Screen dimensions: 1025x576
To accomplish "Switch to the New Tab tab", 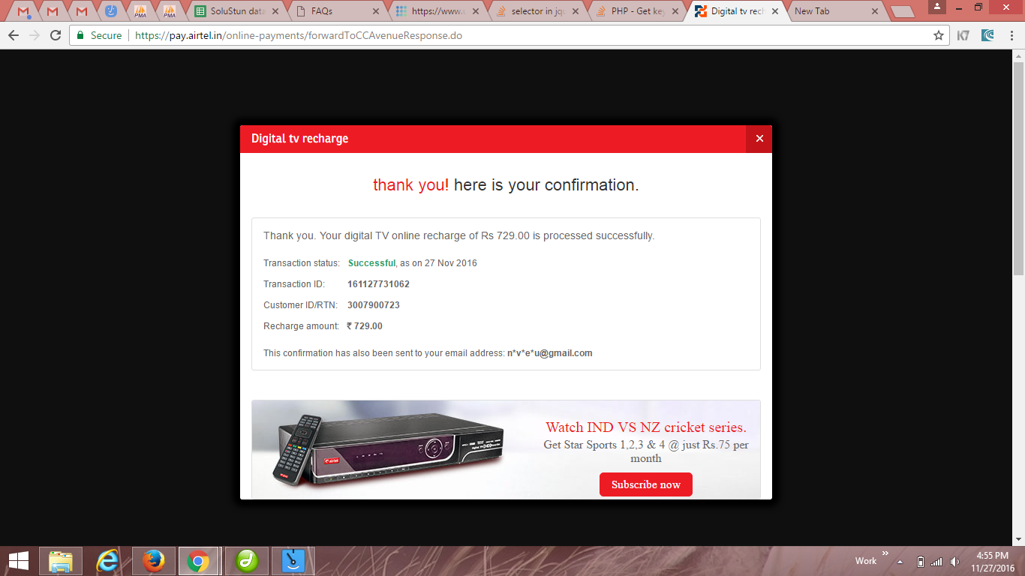I will pos(837,11).
